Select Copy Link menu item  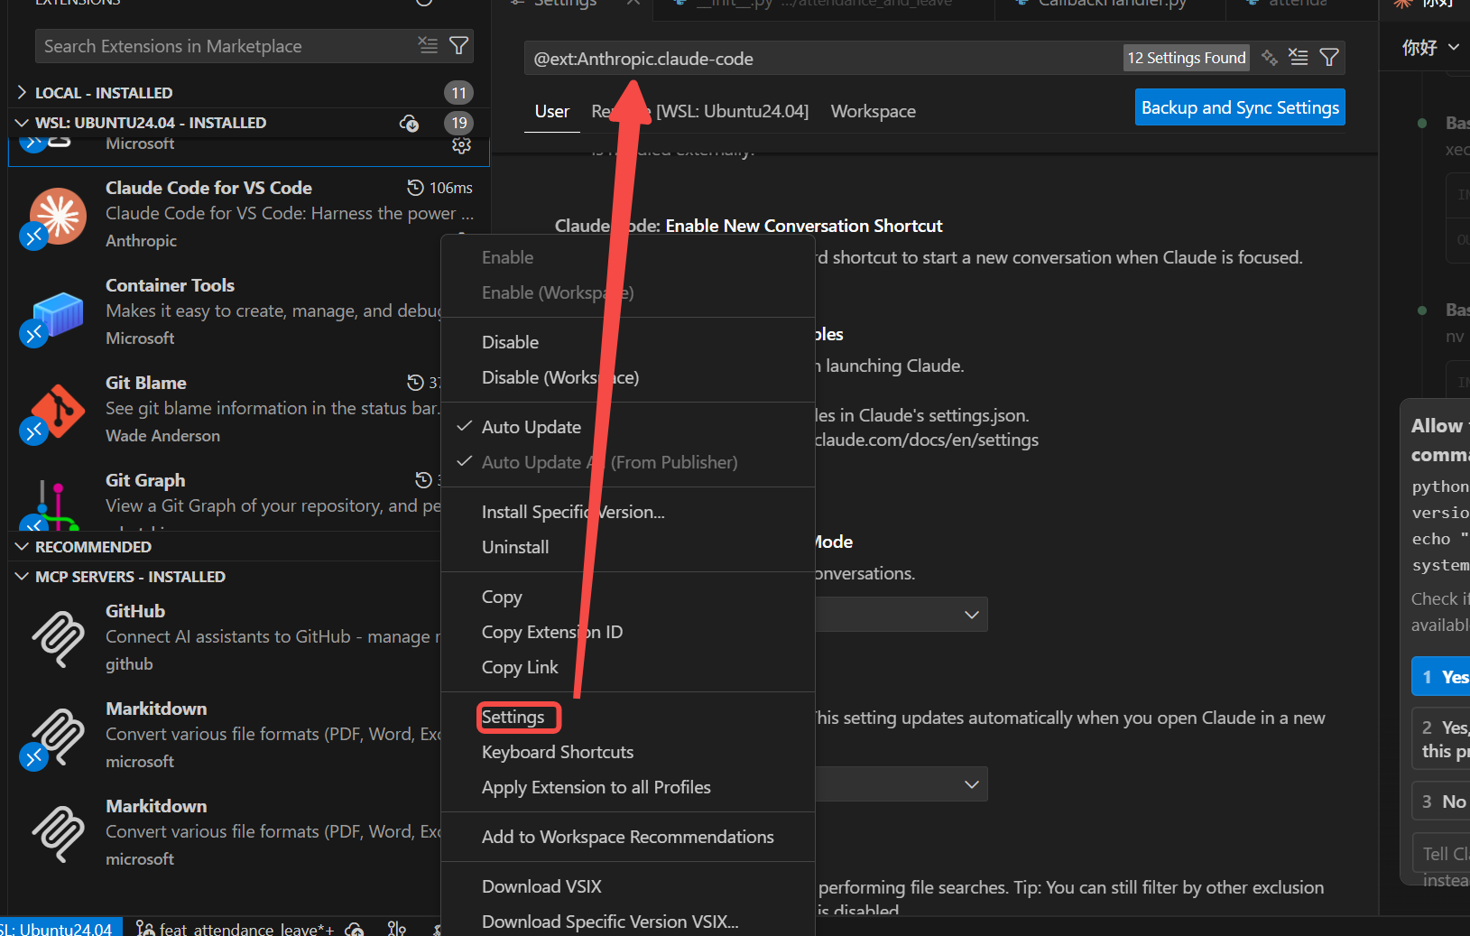520,667
